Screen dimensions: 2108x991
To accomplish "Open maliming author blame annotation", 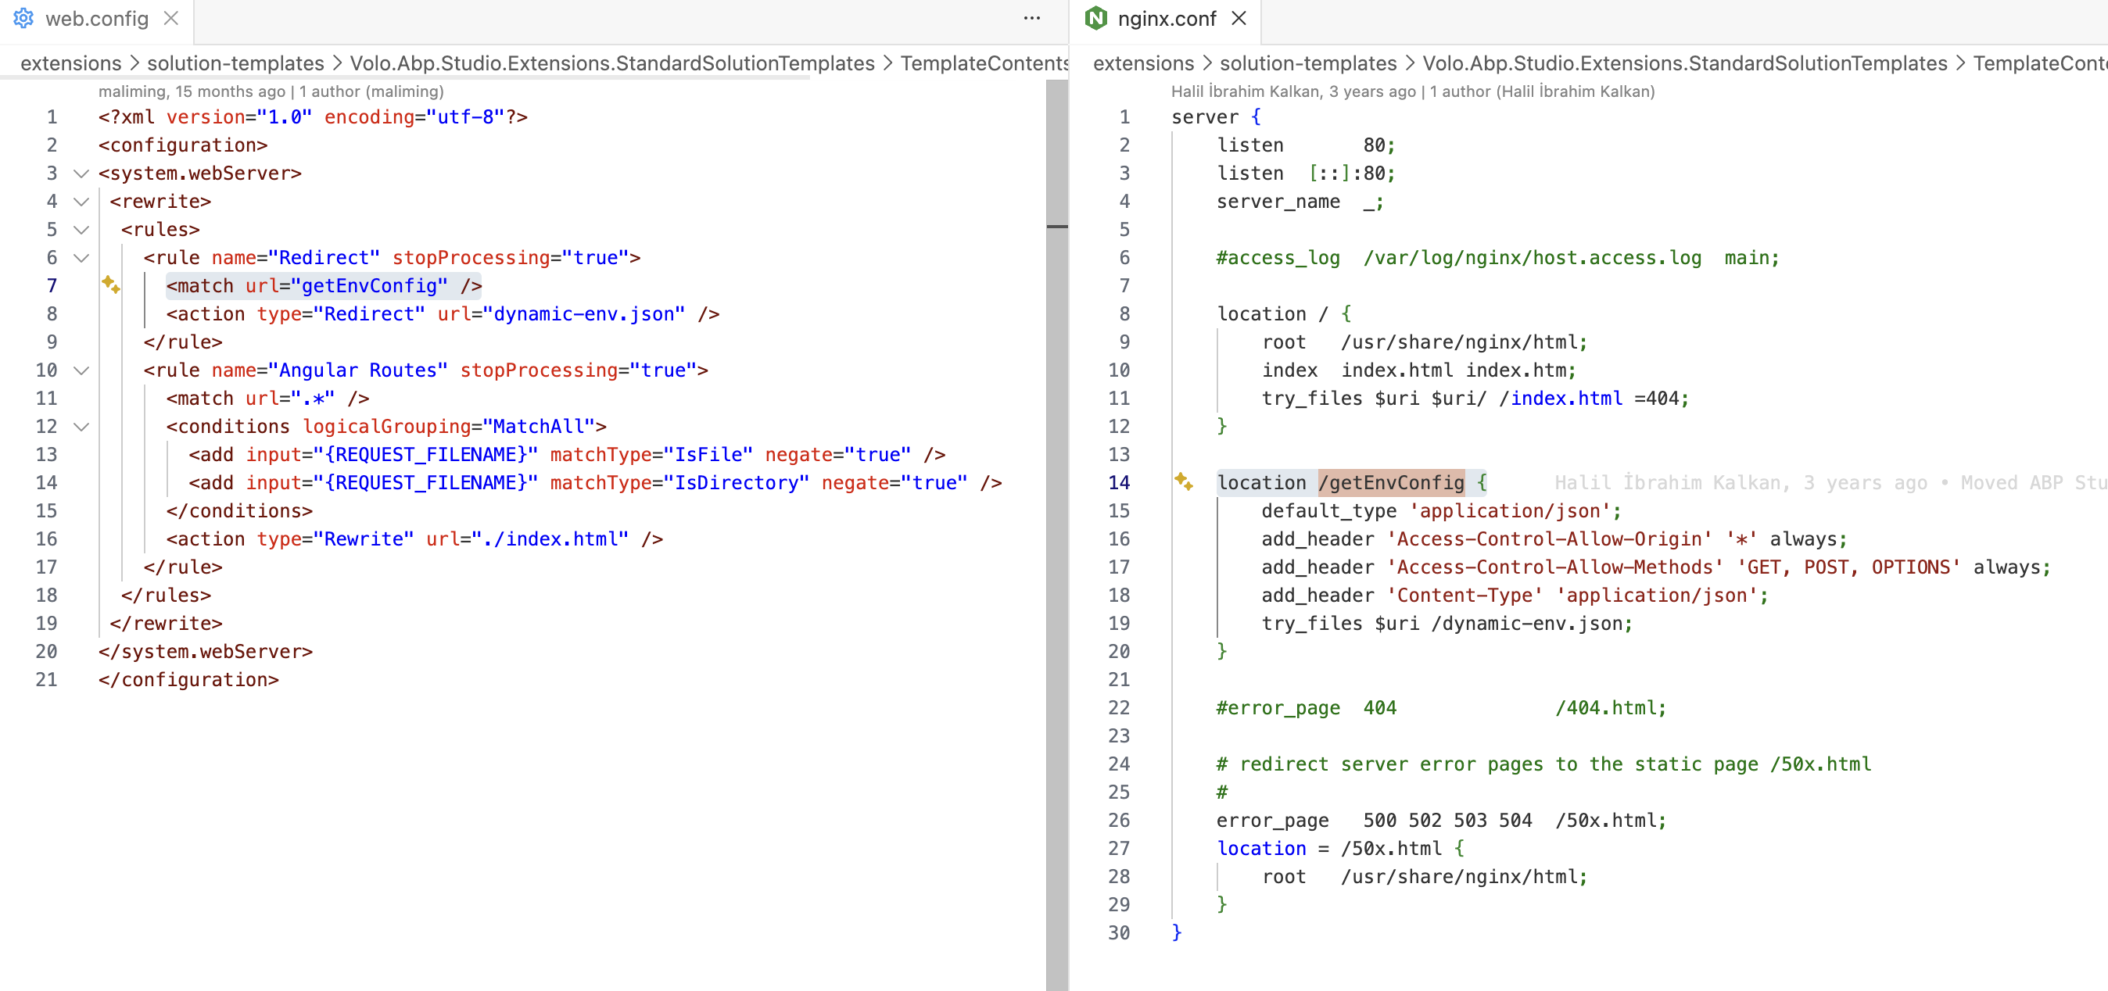I will (x=271, y=91).
